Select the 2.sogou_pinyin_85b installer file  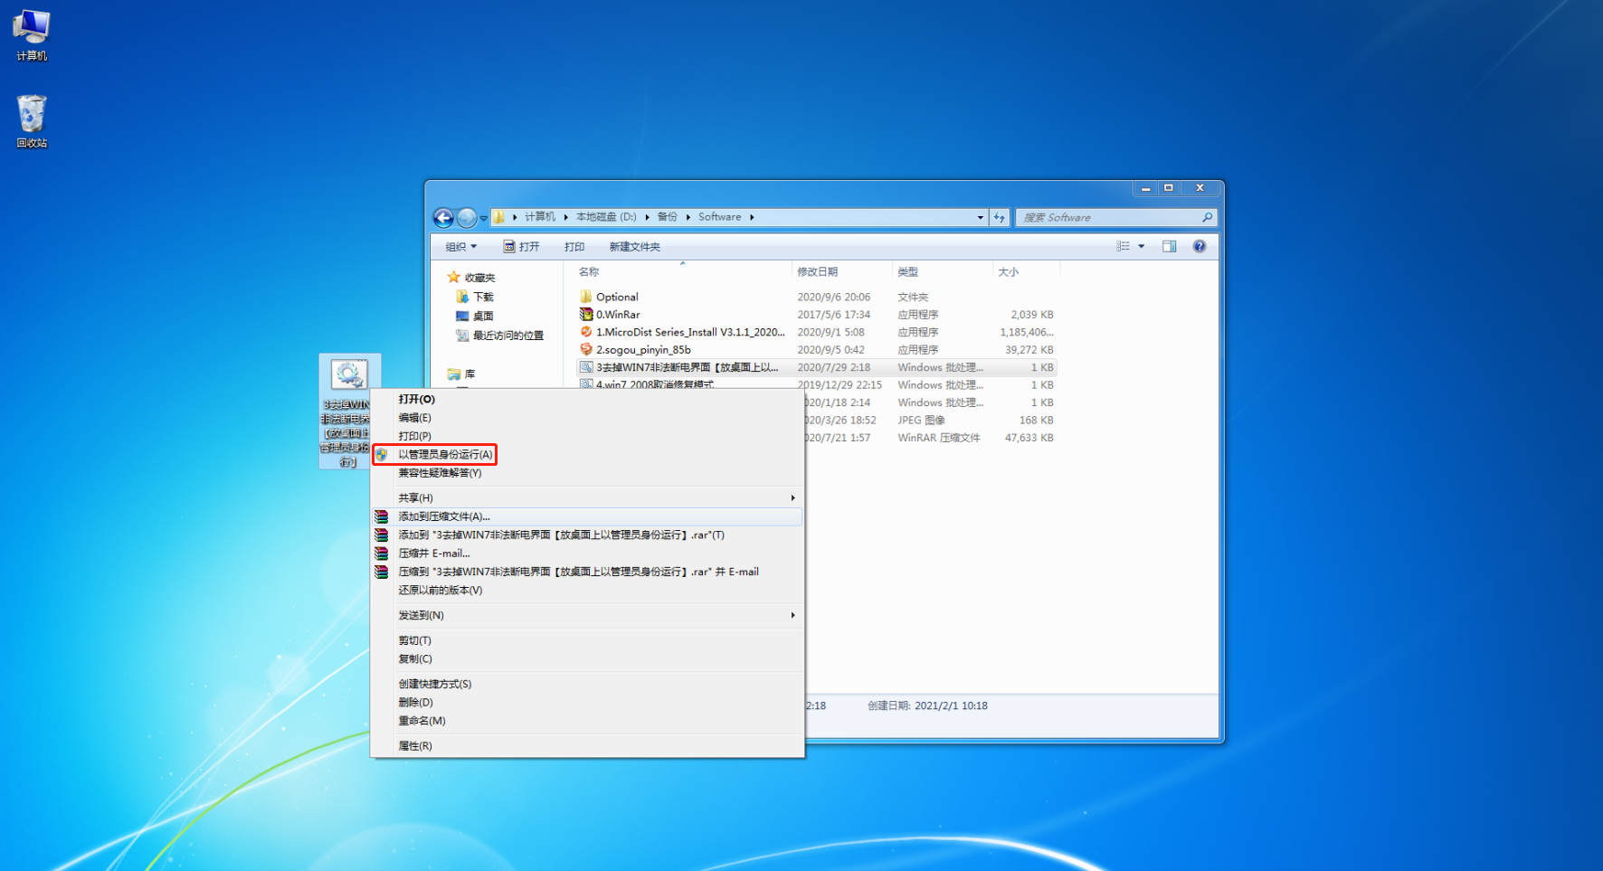pos(642,350)
